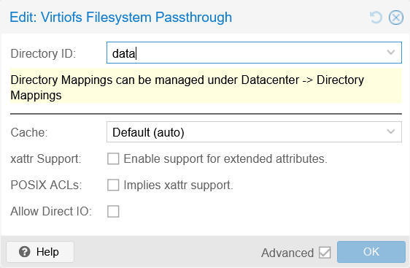
Task: Click the 'Cache:' field label
Action: (29, 132)
